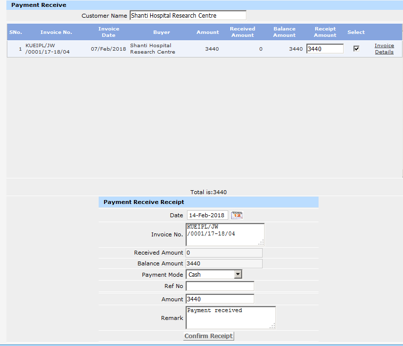Viewport: 403px width, 346px height.
Task: Untick the Select checkbox for invoice row
Action: pyautogui.click(x=356, y=49)
